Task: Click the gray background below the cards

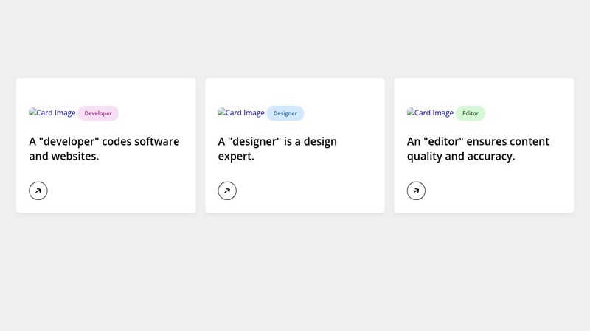Action: point(295,272)
